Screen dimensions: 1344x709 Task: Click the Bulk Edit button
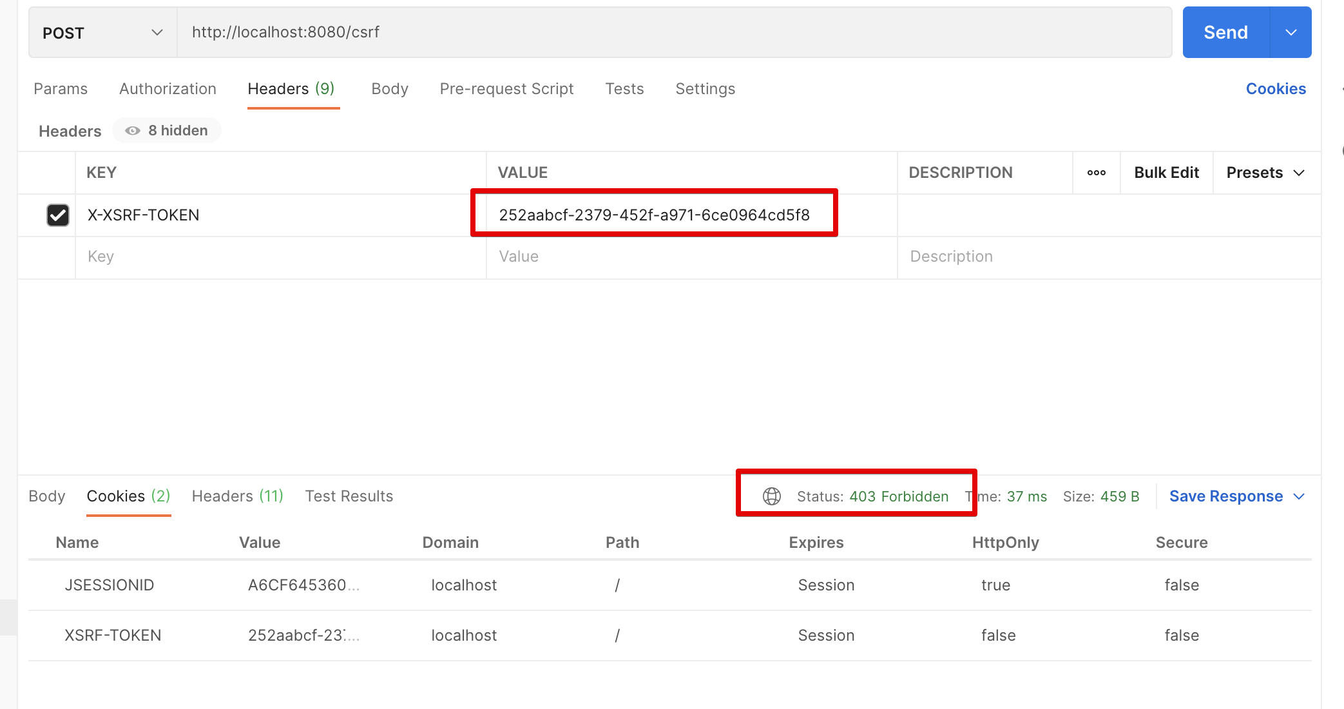pyautogui.click(x=1166, y=173)
